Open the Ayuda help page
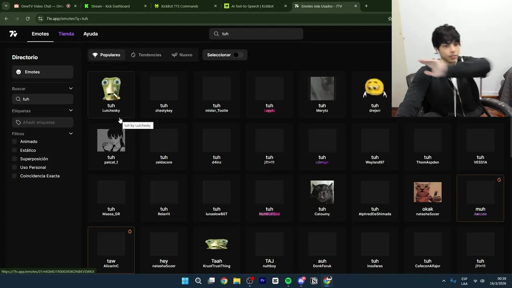Image resolution: width=512 pixels, height=288 pixels. 90,34
